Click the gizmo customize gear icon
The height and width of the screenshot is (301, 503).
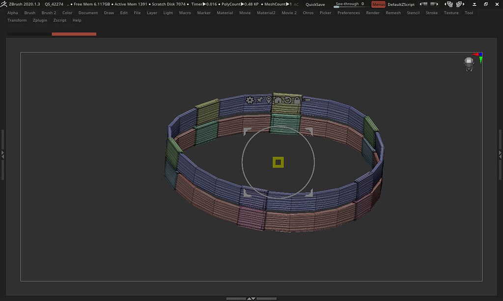tap(250, 100)
